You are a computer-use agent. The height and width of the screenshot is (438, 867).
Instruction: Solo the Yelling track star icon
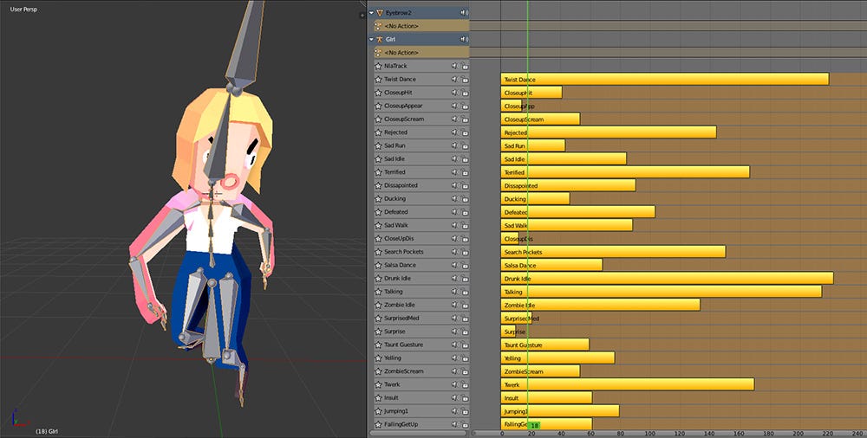[378, 357]
